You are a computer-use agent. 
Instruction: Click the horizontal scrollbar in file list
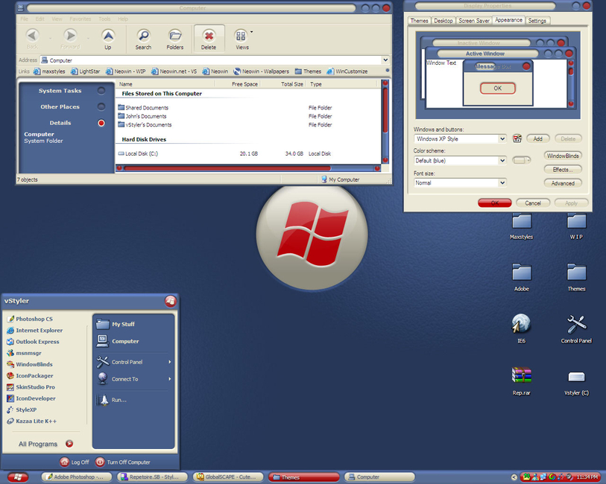(227, 168)
